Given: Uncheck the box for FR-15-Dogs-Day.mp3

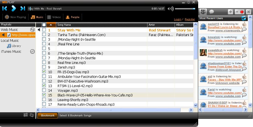Looking at the screenshot, I should [44, 71].
